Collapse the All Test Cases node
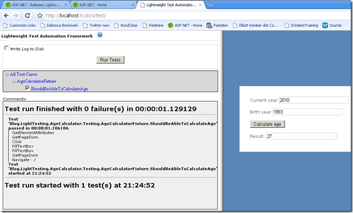Image resolution: width=353 pixels, height=213 pixels. (x=7, y=74)
